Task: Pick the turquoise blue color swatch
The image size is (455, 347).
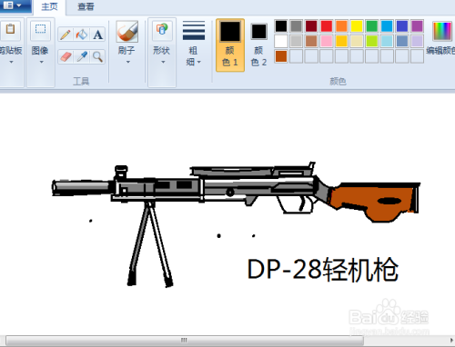Action: pos(387,26)
